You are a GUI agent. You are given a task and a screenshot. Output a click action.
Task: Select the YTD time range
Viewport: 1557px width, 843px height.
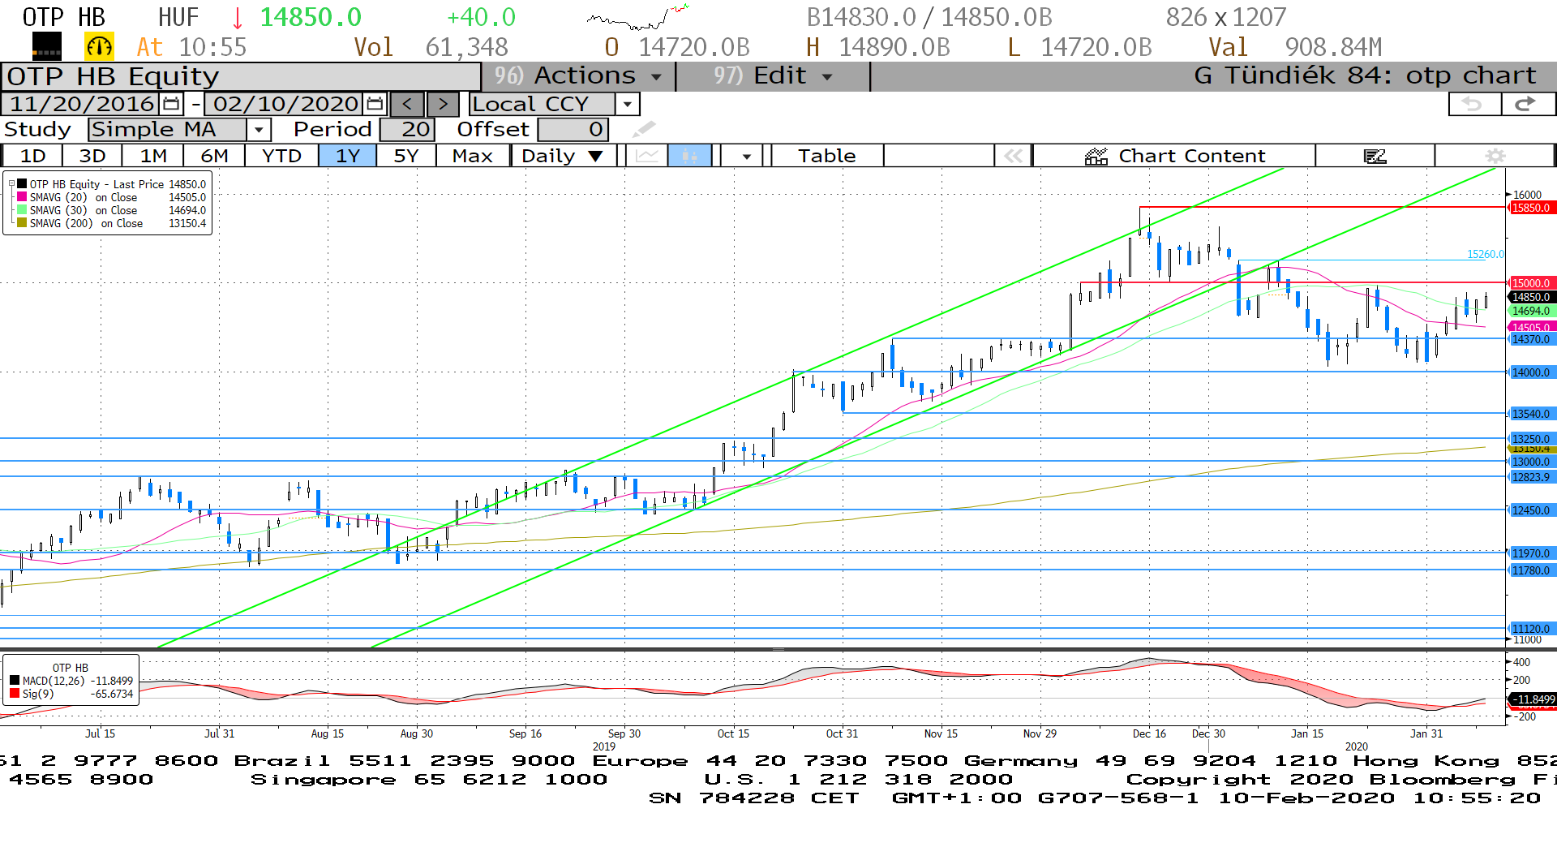click(282, 156)
